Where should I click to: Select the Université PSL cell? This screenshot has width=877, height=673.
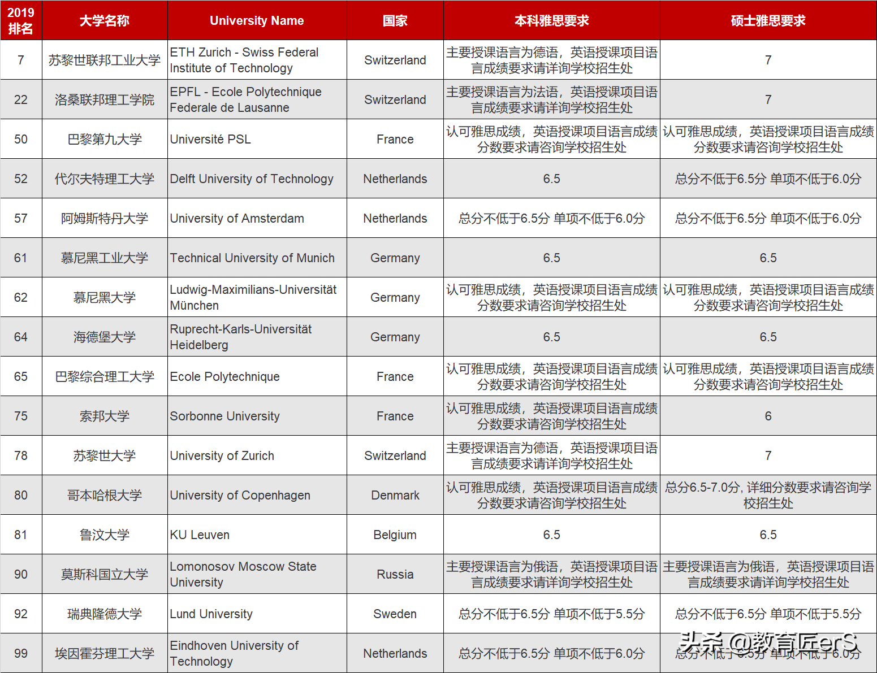(x=210, y=139)
